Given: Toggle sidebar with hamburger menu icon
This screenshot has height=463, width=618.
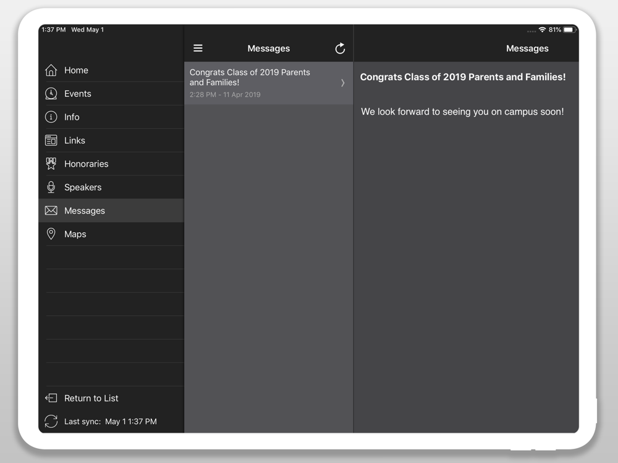Looking at the screenshot, I should pyautogui.click(x=198, y=48).
